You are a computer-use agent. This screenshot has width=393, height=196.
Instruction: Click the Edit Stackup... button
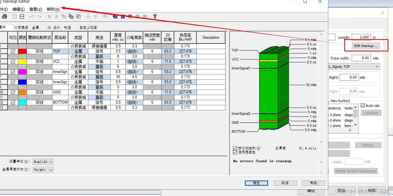[x=366, y=46]
